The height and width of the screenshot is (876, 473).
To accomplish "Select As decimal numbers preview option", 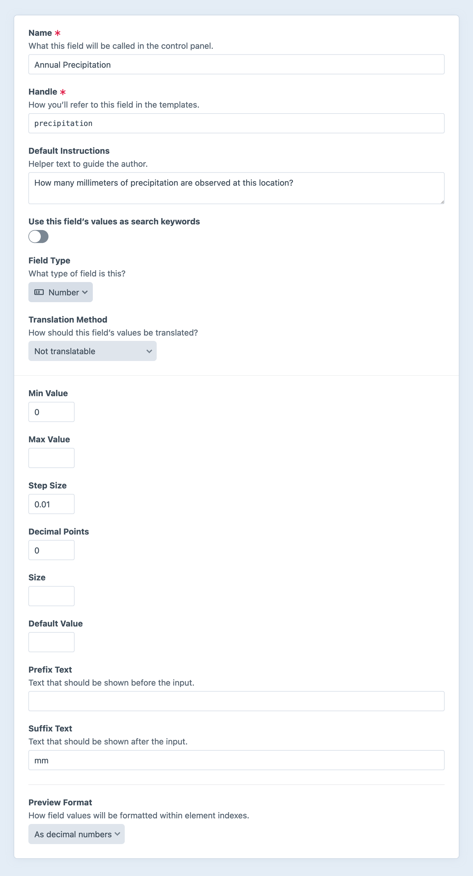I will coord(76,834).
